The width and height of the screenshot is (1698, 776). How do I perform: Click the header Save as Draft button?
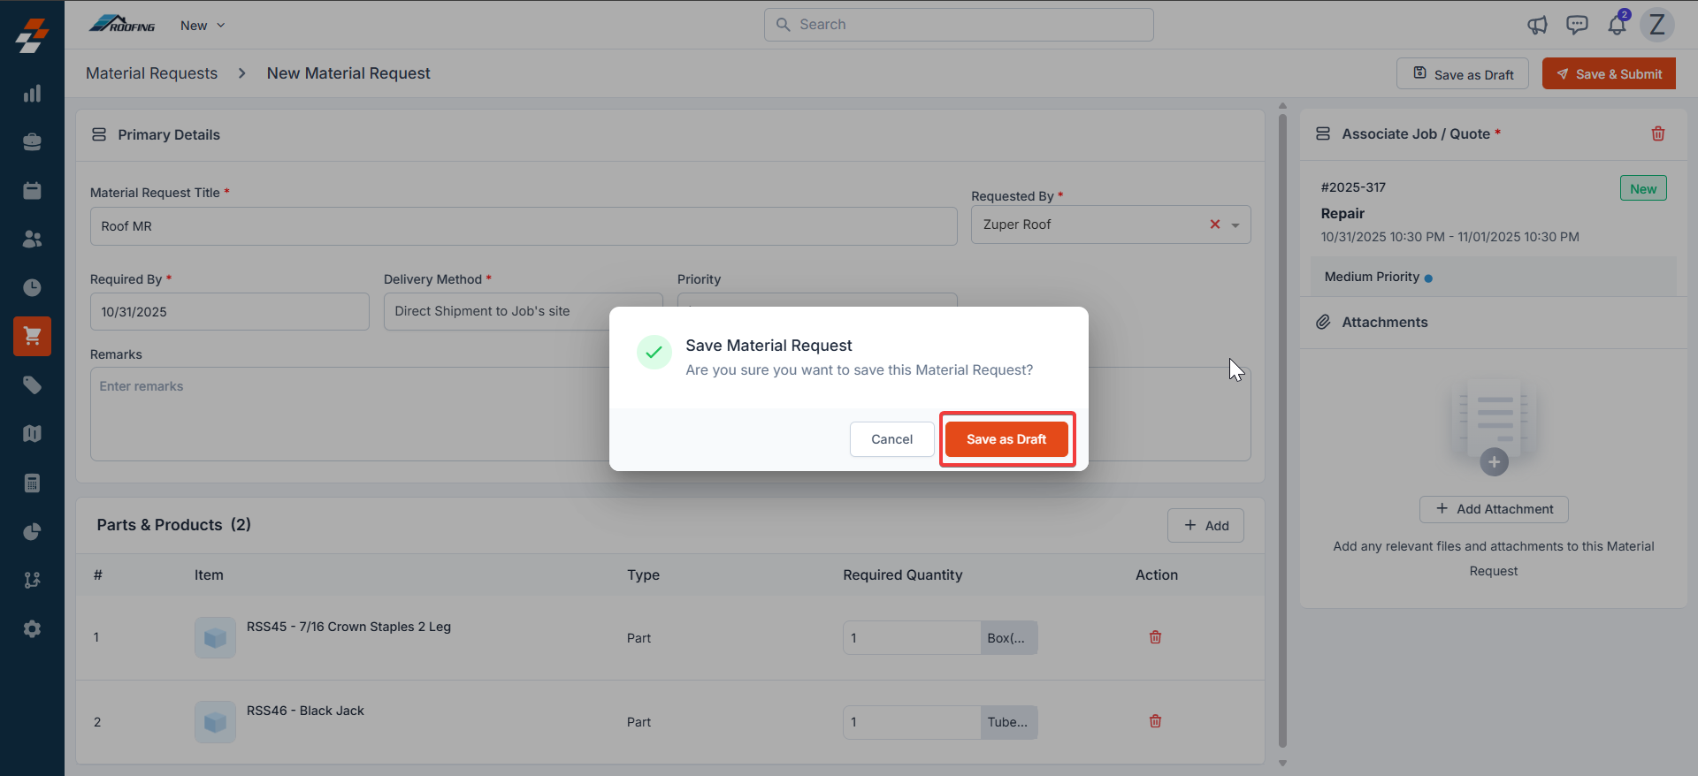pyautogui.click(x=1463, y=73)
